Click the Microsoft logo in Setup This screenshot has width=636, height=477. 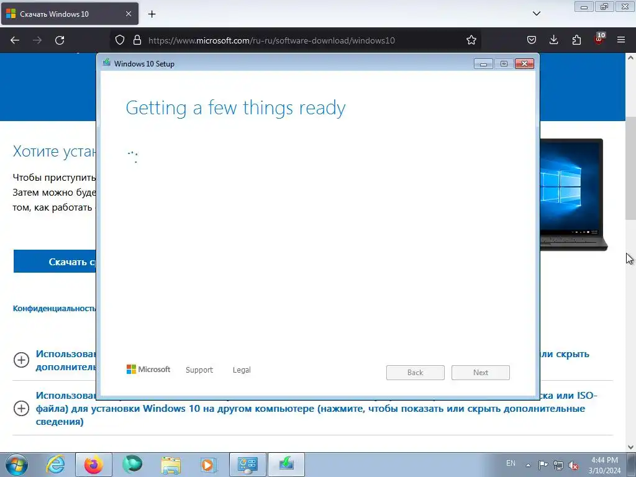(x=148, y=369)
